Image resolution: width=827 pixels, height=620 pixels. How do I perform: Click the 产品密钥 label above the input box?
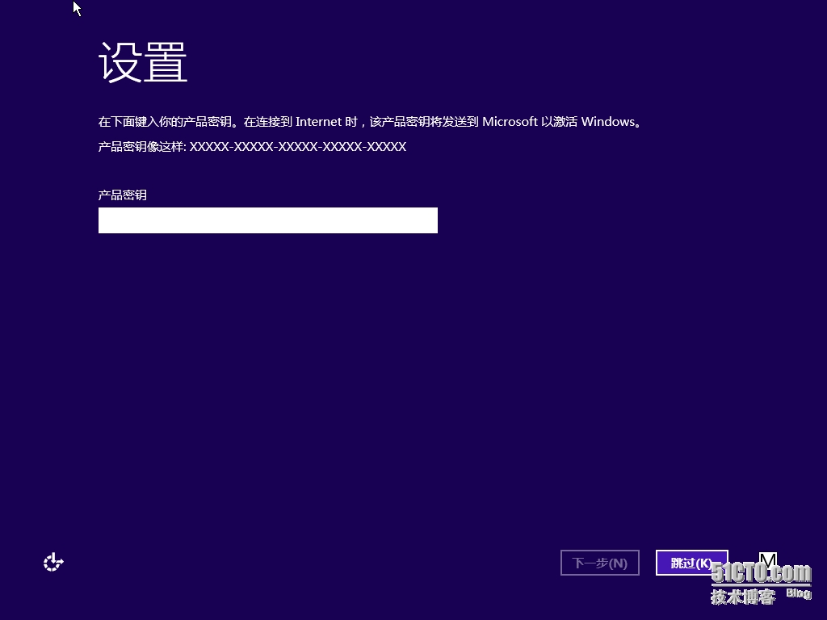pyautogui.click(x=123, y=195)
